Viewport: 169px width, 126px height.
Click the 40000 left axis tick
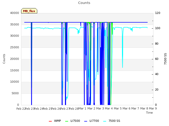click(15, 13)
